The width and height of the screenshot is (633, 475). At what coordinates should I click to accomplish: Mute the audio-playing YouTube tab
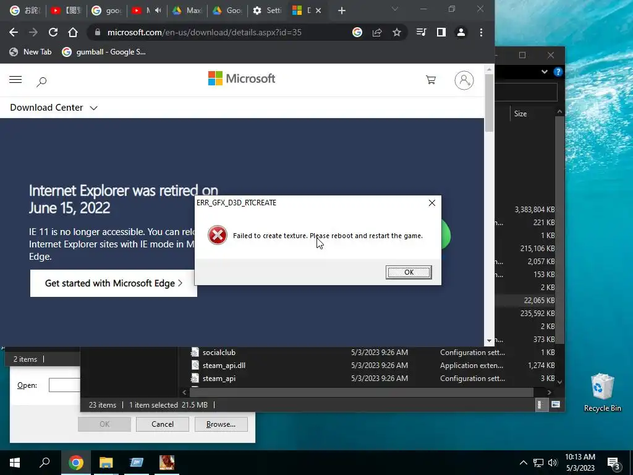click(x=158, y=11)
